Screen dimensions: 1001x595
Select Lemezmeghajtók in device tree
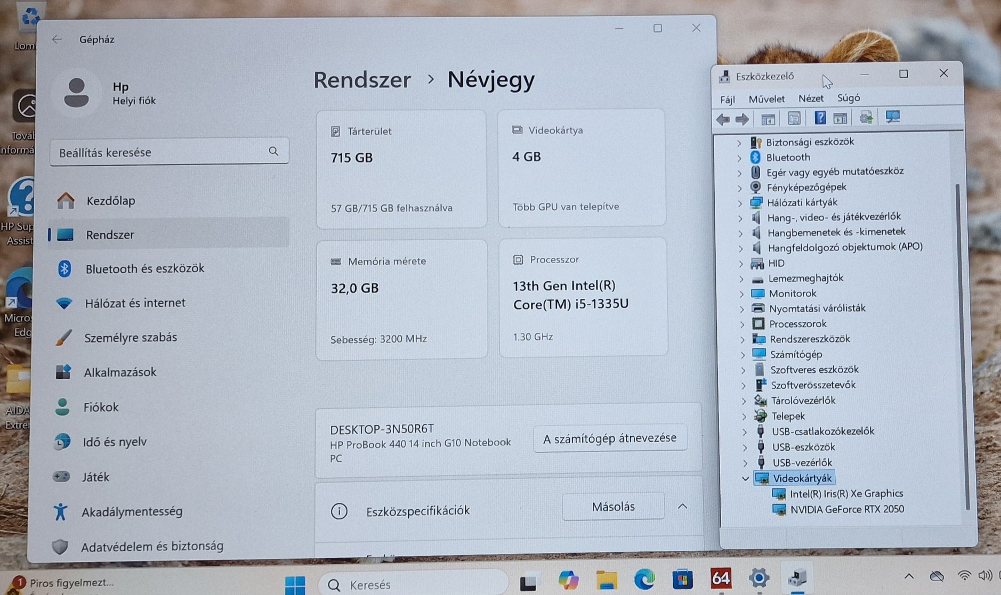pos(805,279)
